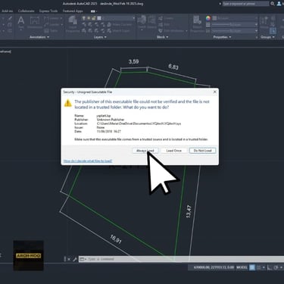This screenshot has height=284, width=284.
Task: Open Layer Properties icon
Action: coord(73,24)
